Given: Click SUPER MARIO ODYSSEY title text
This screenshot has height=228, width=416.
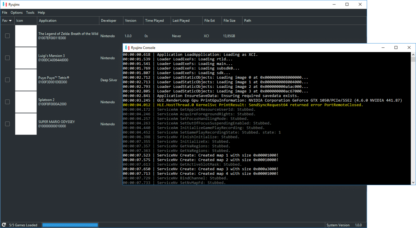Looking at the screenshot, I should [x=57, y=122].
